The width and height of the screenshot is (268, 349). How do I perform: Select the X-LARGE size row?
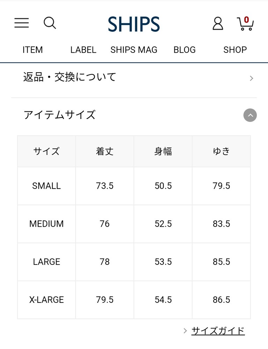point(134,300)
